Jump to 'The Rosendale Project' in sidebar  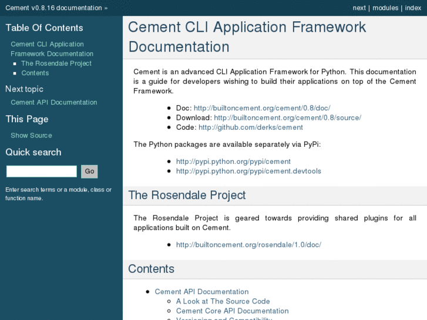tap(56, 63)
